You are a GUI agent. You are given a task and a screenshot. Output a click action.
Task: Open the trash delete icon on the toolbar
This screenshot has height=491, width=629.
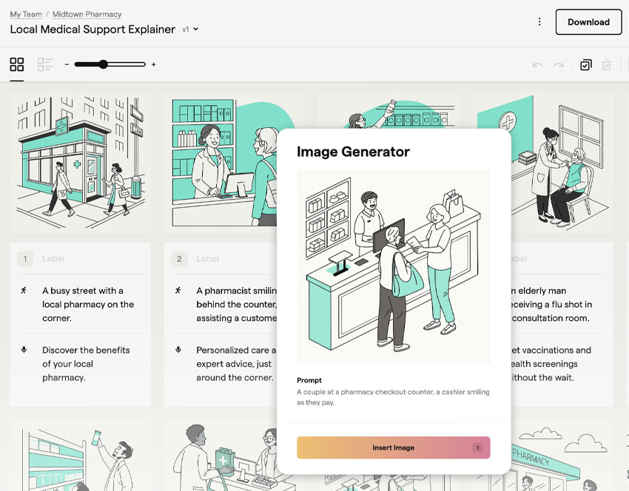coord(606,65)
